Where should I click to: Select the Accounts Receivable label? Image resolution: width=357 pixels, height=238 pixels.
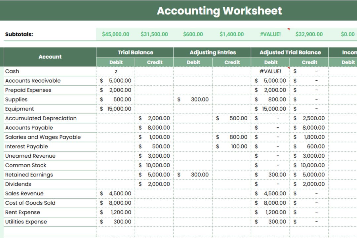coord(33,81)
